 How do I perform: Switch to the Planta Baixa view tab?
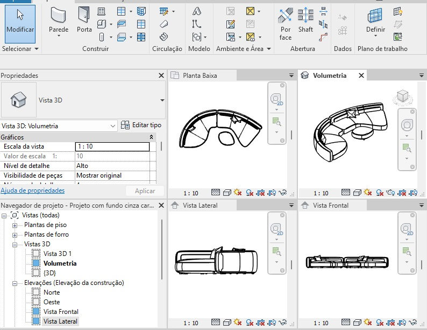click(203, 76)
